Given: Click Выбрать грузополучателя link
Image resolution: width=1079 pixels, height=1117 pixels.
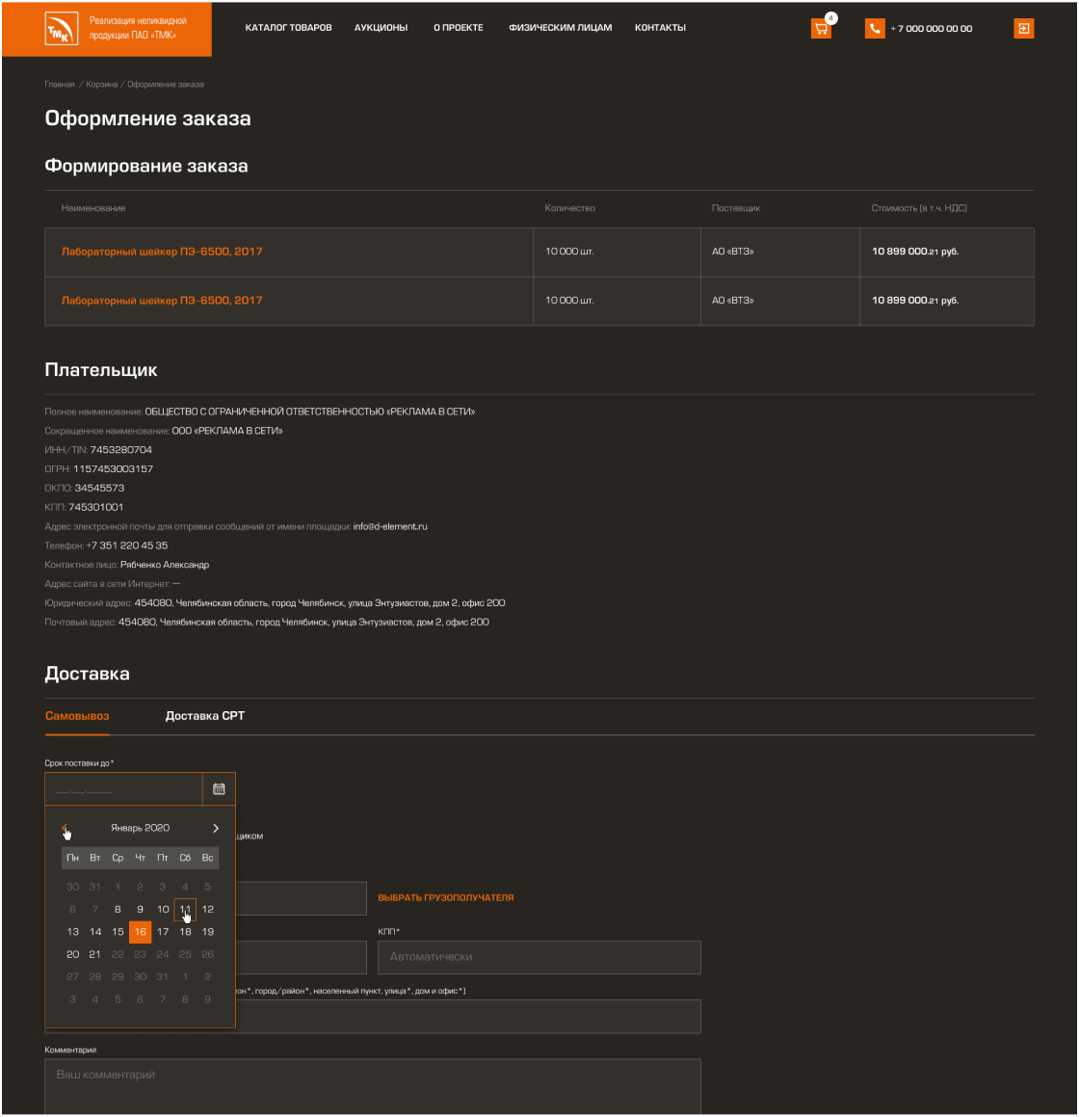Looking at the screenshot, I should click(445, 898).
